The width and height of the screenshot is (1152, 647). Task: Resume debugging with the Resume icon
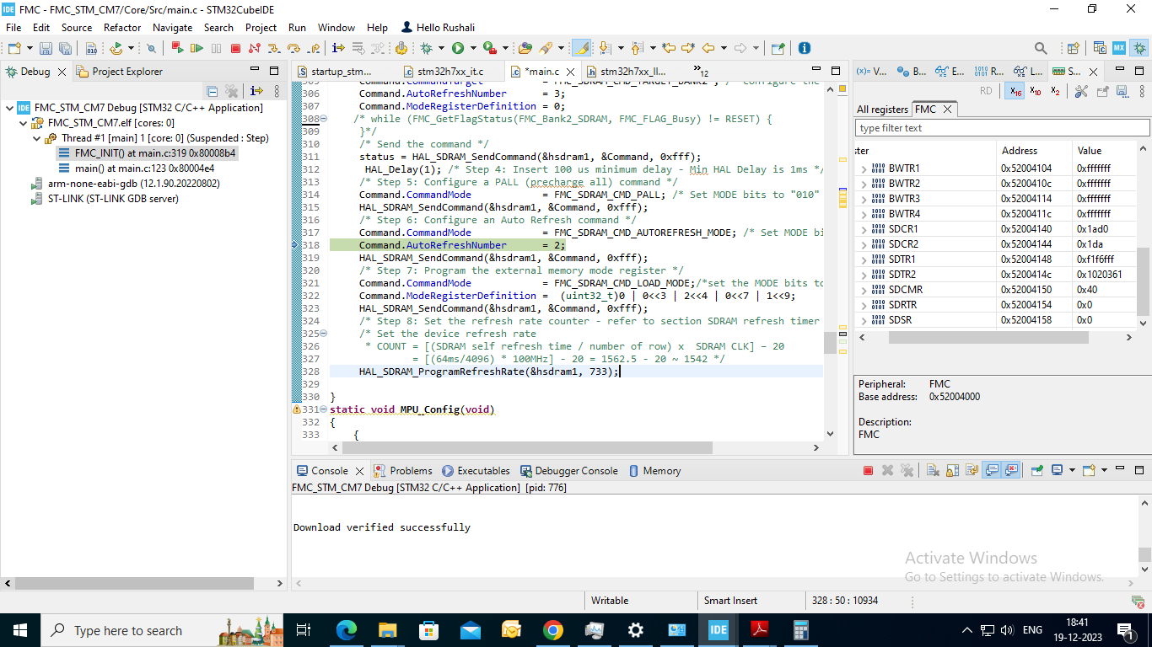[196, 48]
